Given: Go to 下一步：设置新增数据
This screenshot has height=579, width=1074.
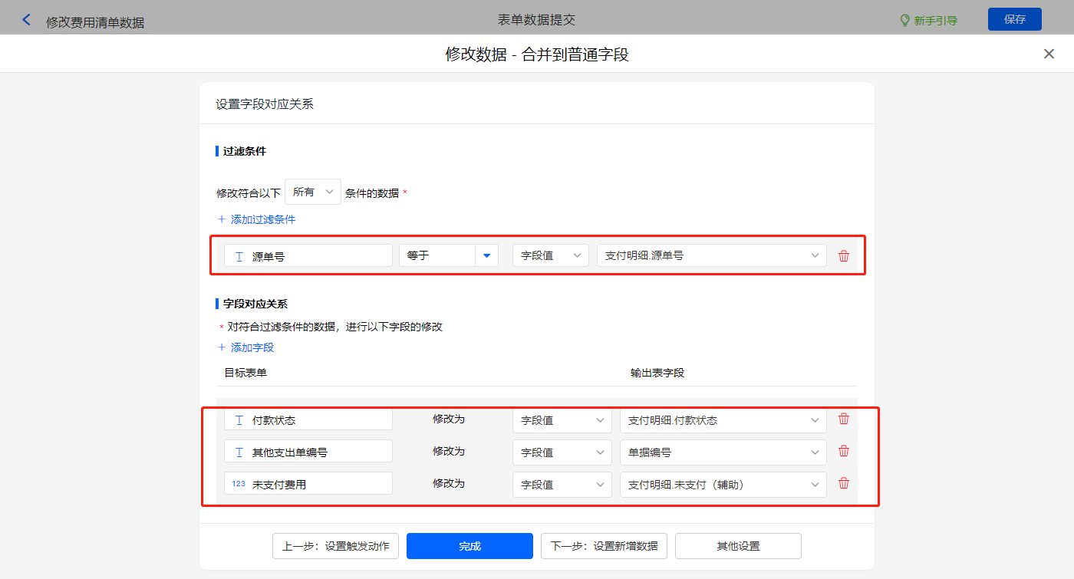Looking at the screenshot, I should (604, 546).
